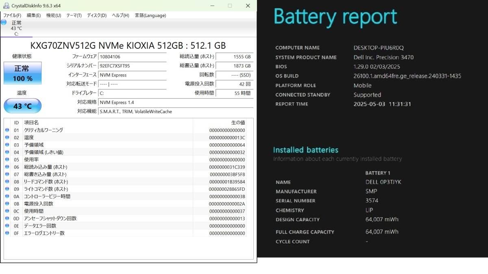488x274 pixels.
Task: Click the status orb for クリティカルワーニング row
Action: [7, 130]
